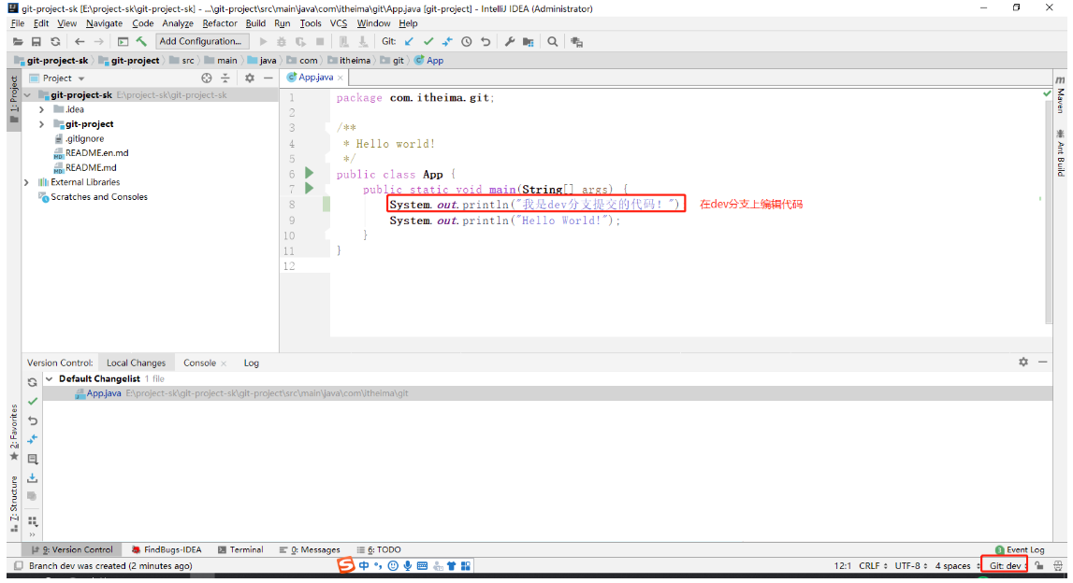Click the Synchronize refresh toolbar icon
Image resolution: width=1073 pixels, height=583 pixels.
[55, 42]
